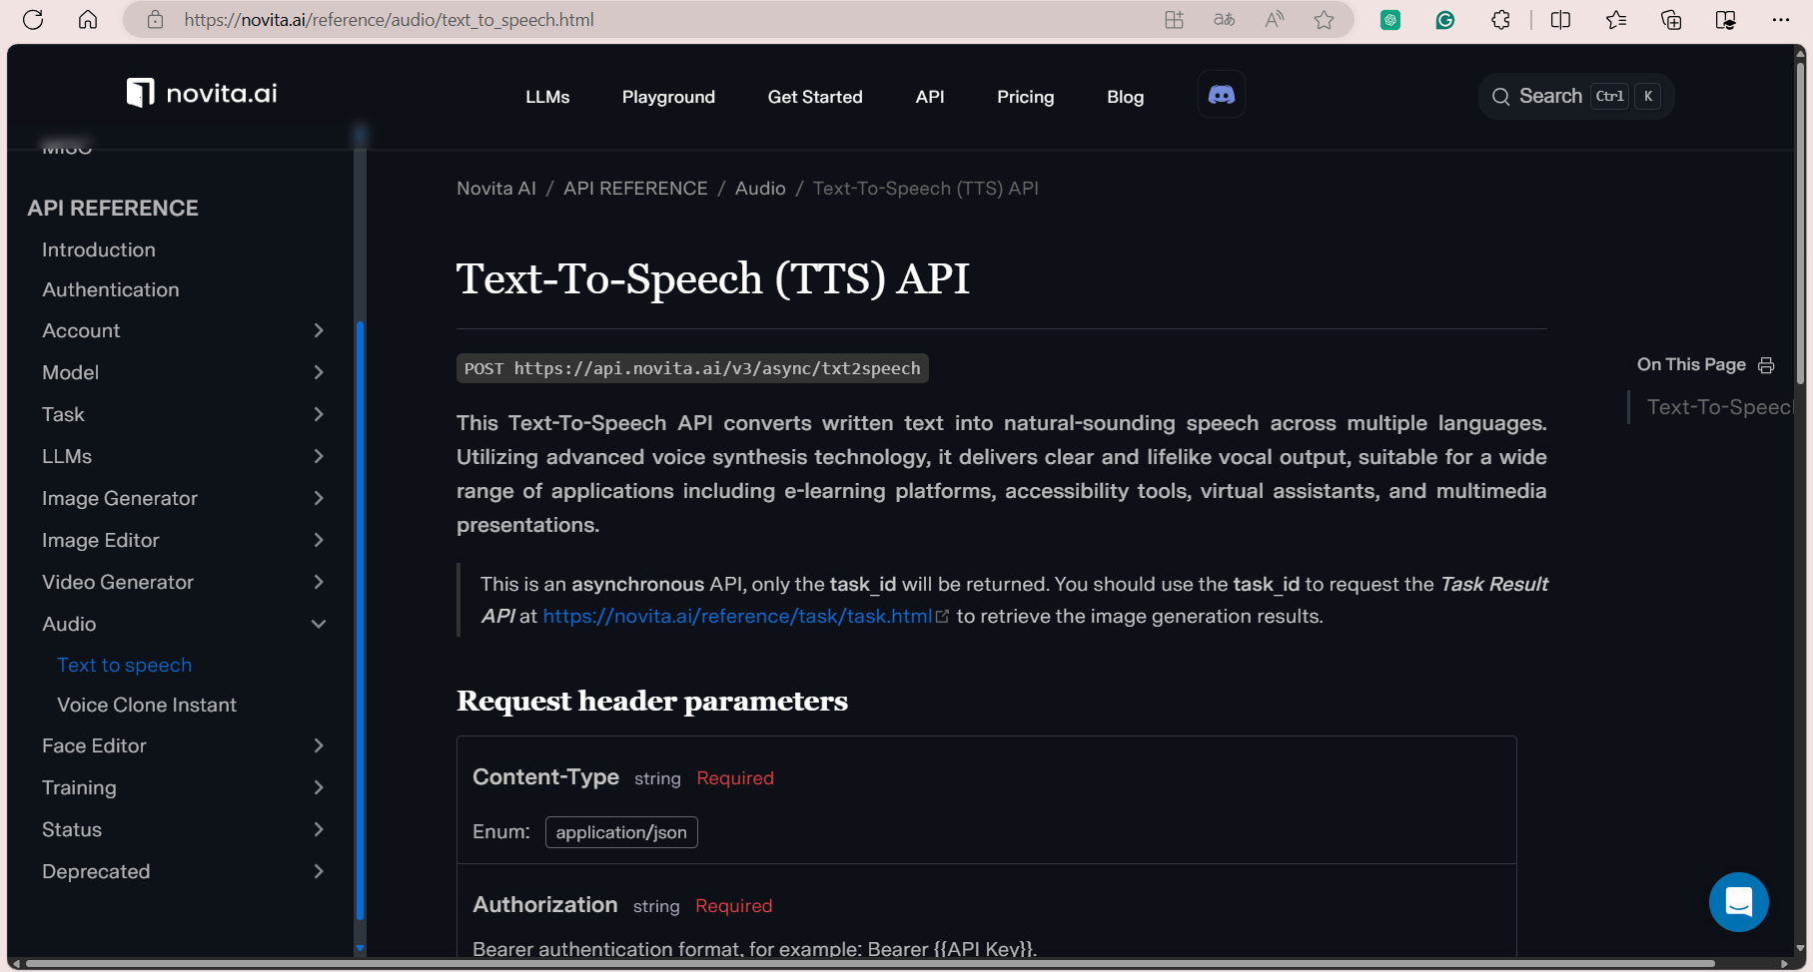Click the Request header parameters heading

[652, 702]
